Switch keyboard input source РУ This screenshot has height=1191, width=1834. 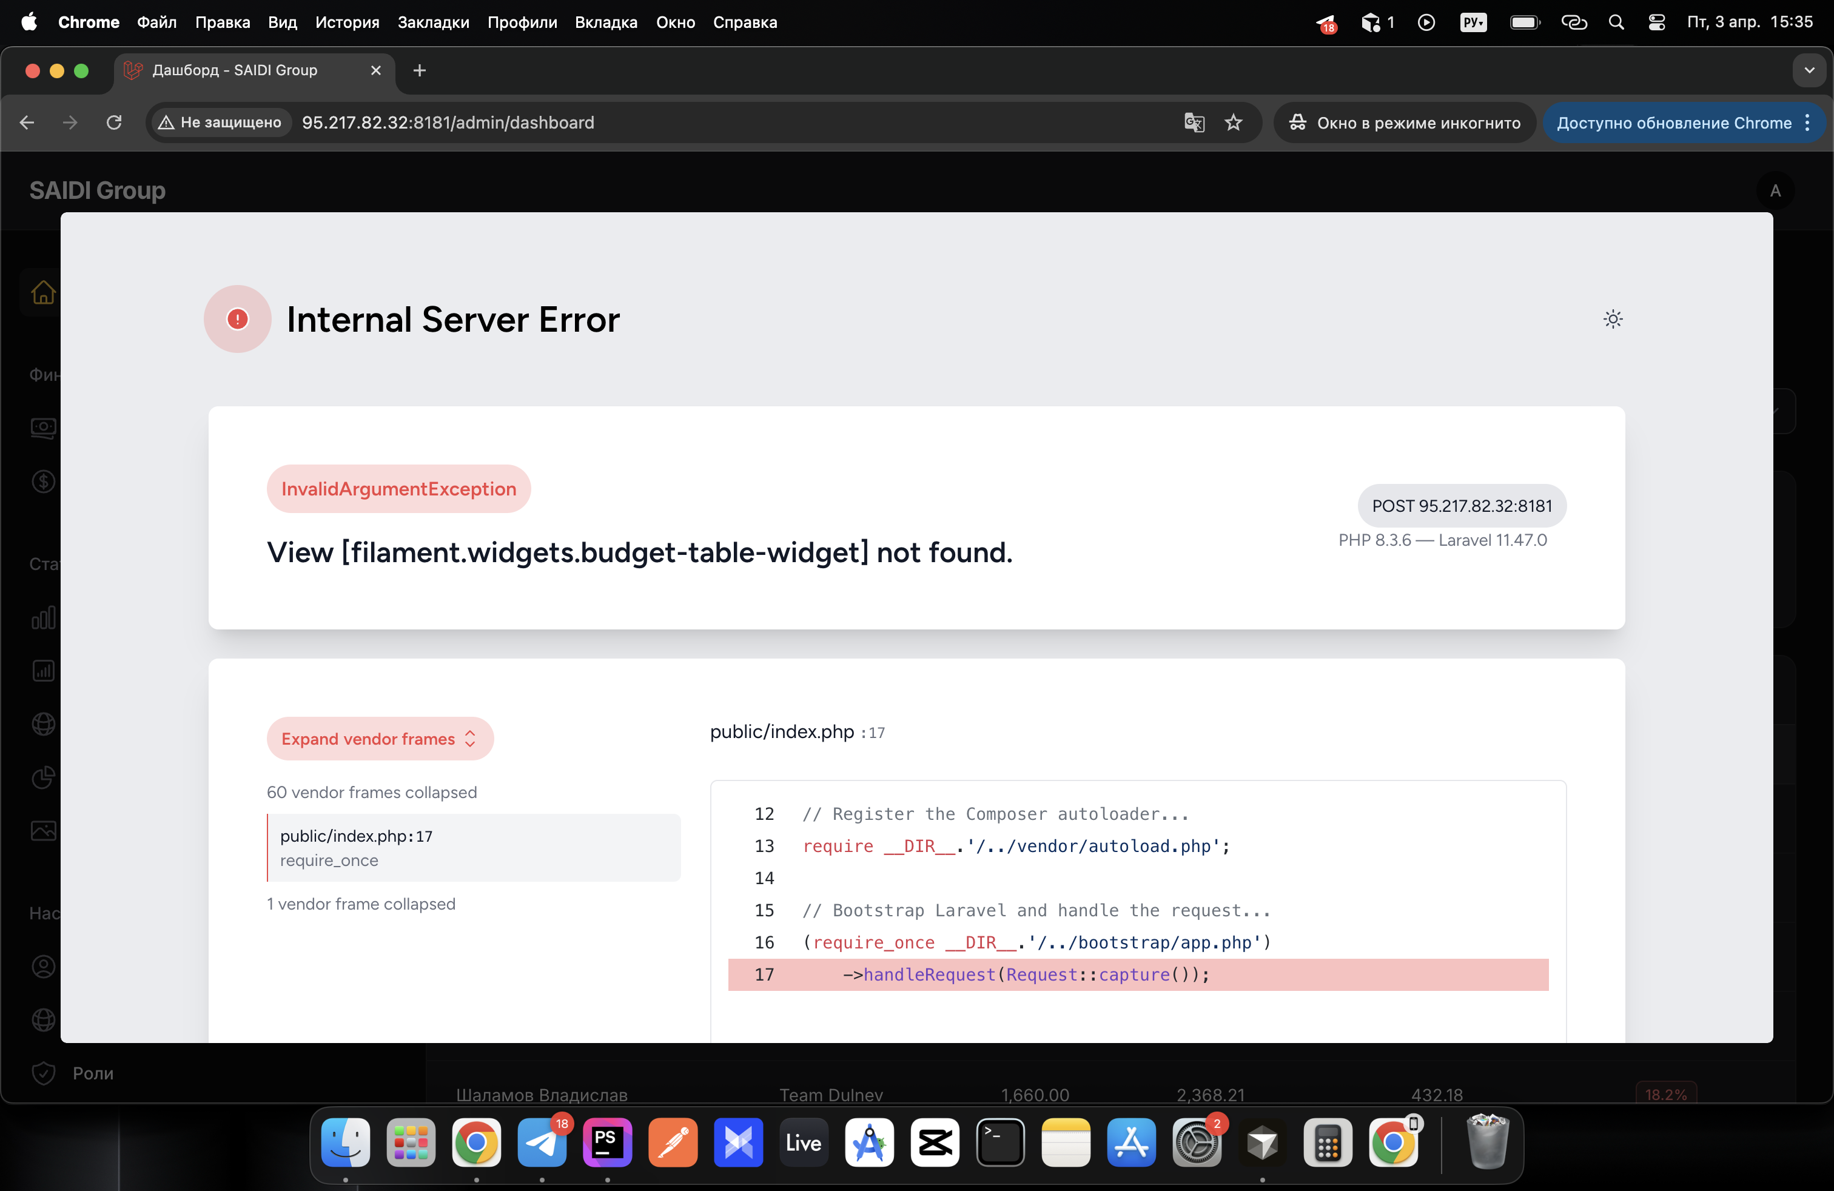click(x=1473, y=22)
